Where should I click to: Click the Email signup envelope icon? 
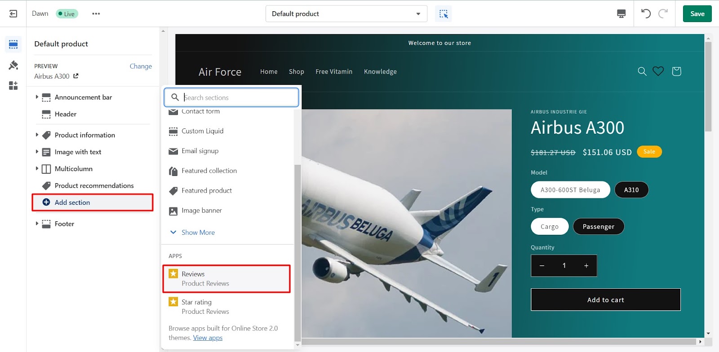[x=173, y=151]
